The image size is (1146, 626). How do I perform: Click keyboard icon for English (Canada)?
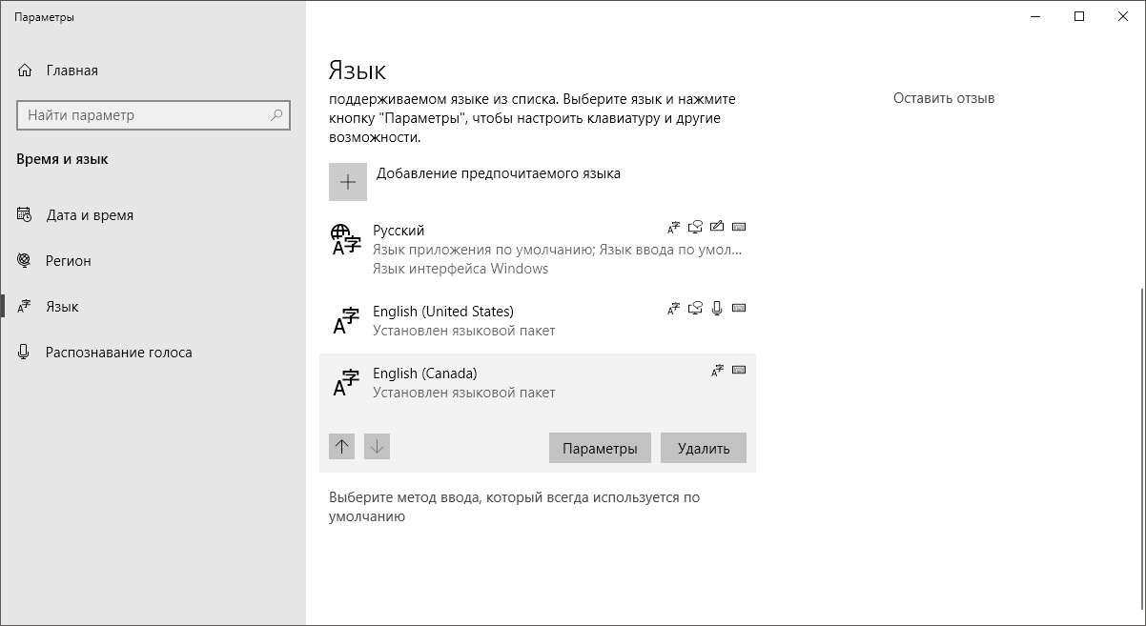[739, 371]
